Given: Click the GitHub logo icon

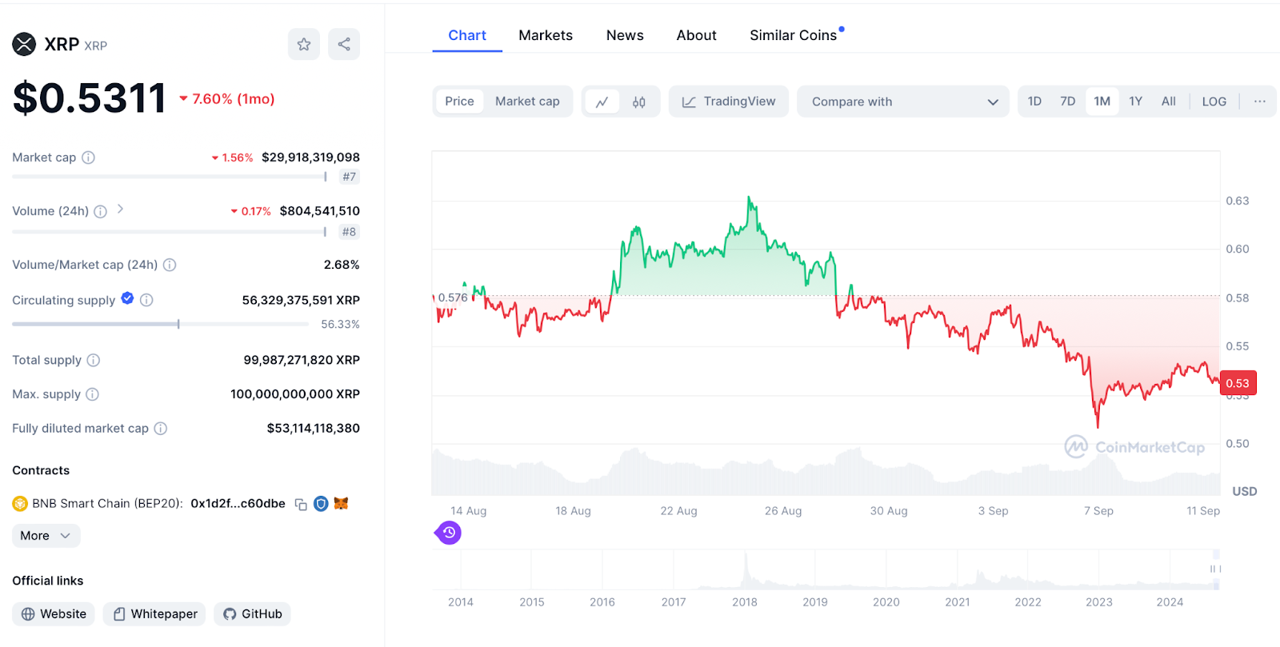Looking at the screenshot, I should 230,614.
